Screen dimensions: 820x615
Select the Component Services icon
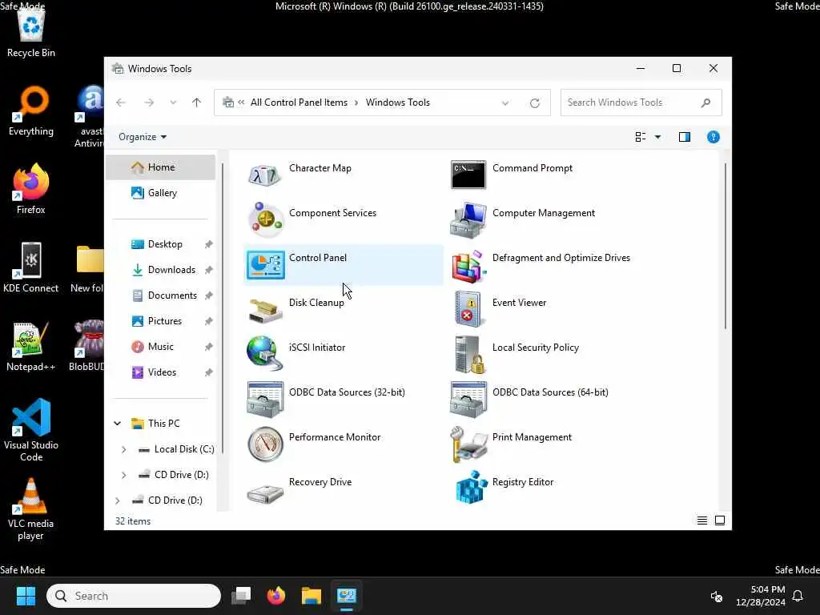(x=265, y=219)
